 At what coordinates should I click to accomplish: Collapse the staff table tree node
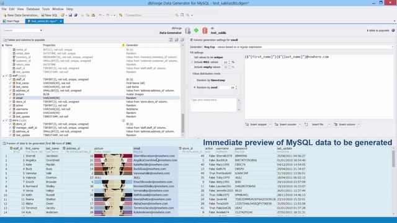click(x=3, y=76)
